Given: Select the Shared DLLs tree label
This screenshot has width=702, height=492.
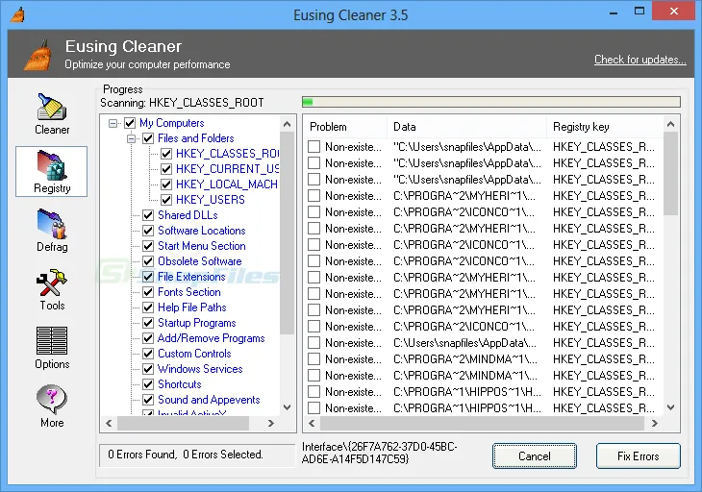Looking at the screenshot, I should 188,215.
